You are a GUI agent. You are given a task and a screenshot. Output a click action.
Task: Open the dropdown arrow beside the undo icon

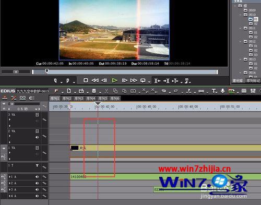pos(170,92)
